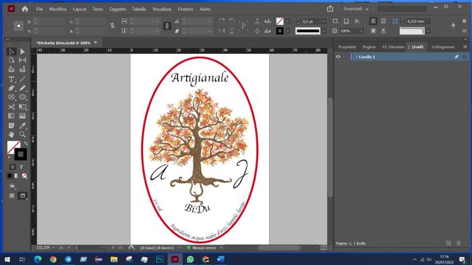Click the control bar fill swatch
The image size is (472, 265).
pos(280,21)
